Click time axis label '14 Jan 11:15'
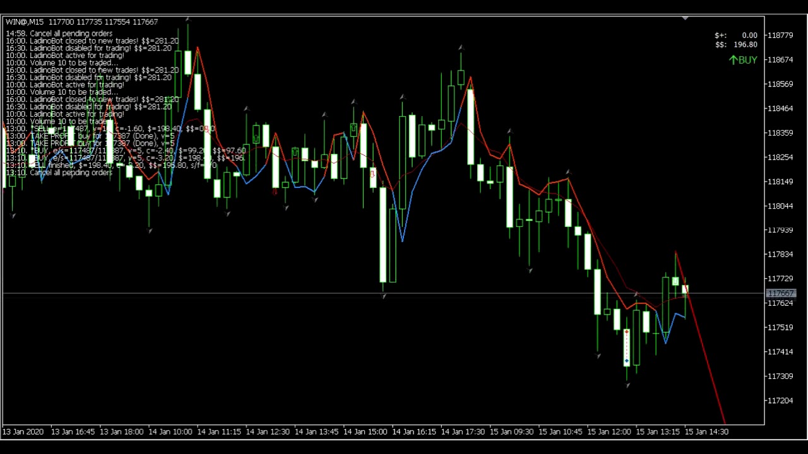Image resolution: width=808 pixels, height=454 pixels. click(x=219, y=432)
